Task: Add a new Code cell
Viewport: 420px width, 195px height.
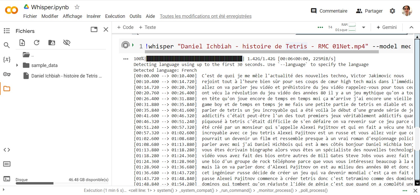Action: coord(125,27)
